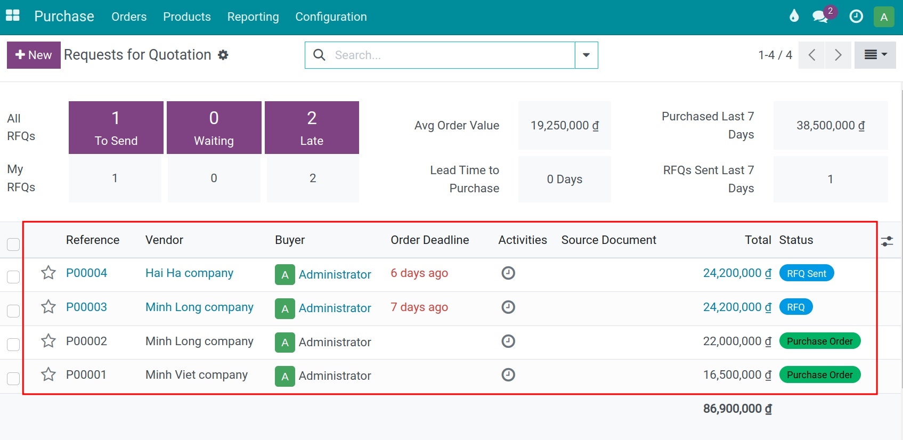The image size is (903, 440).
Task: Click the Purchase Order badge for P00002
Action: pos(820,341)
